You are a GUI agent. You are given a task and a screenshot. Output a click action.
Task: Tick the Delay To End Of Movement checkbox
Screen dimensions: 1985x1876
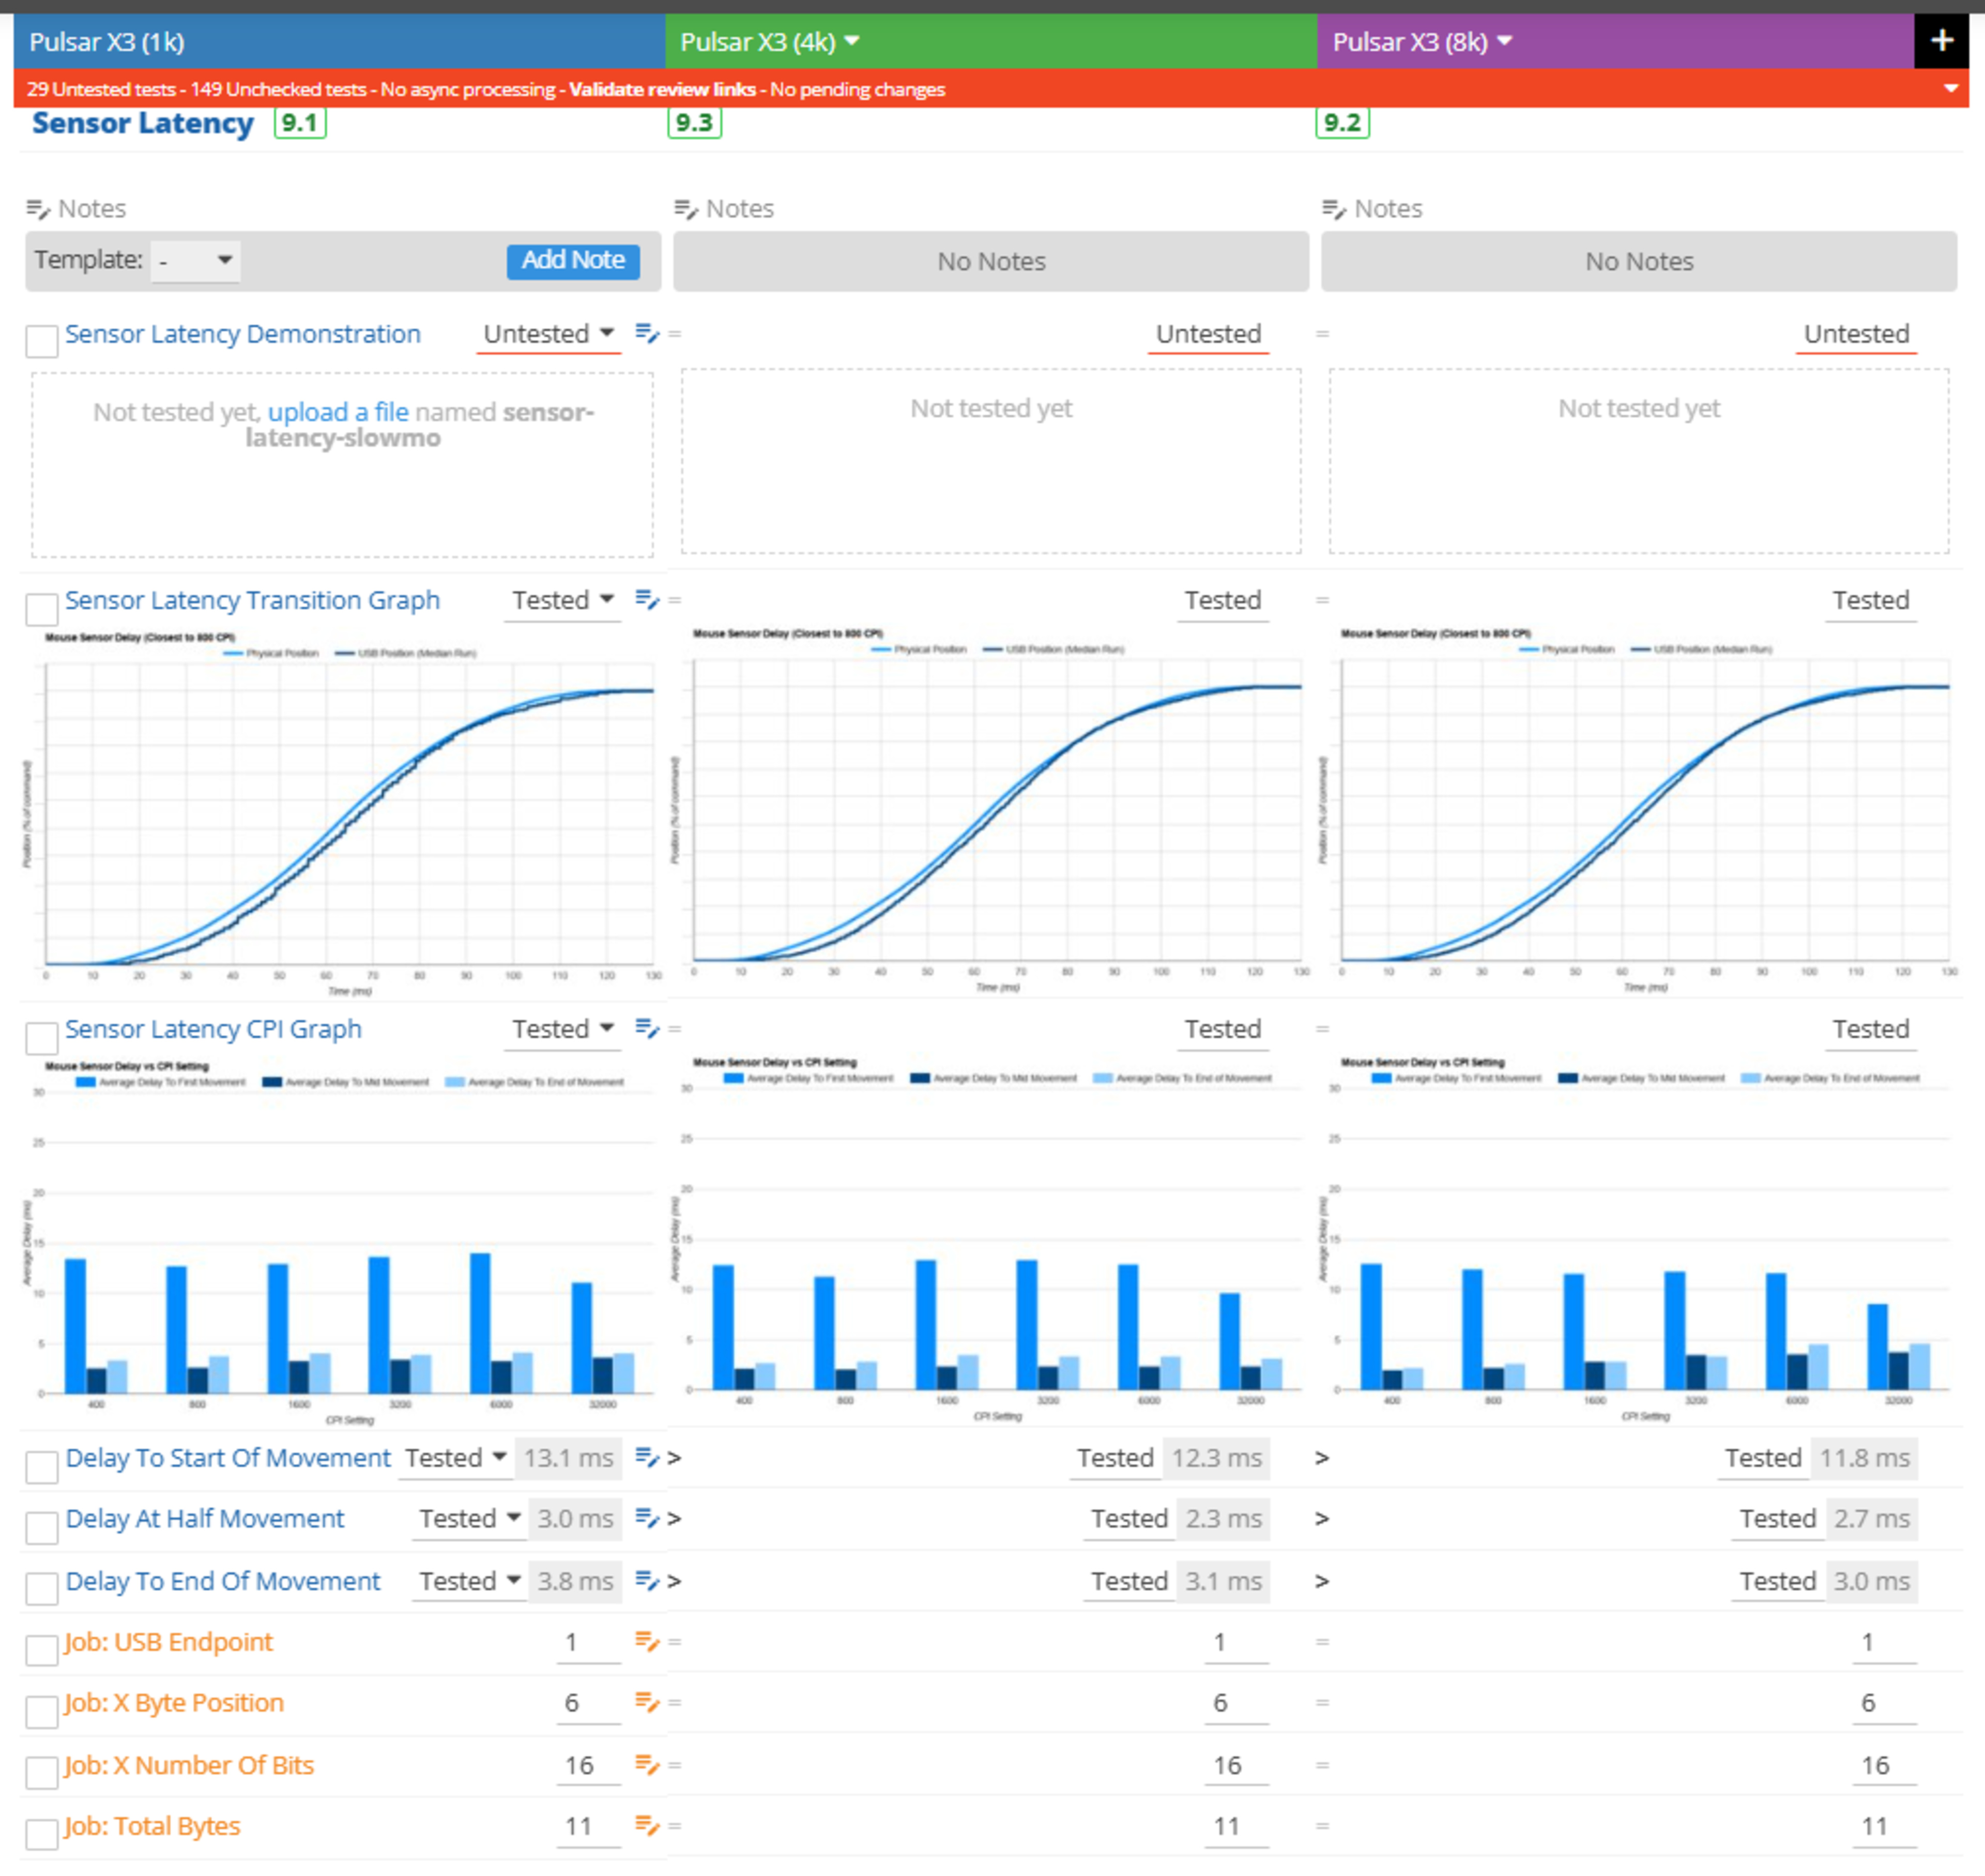point(41,1588)
